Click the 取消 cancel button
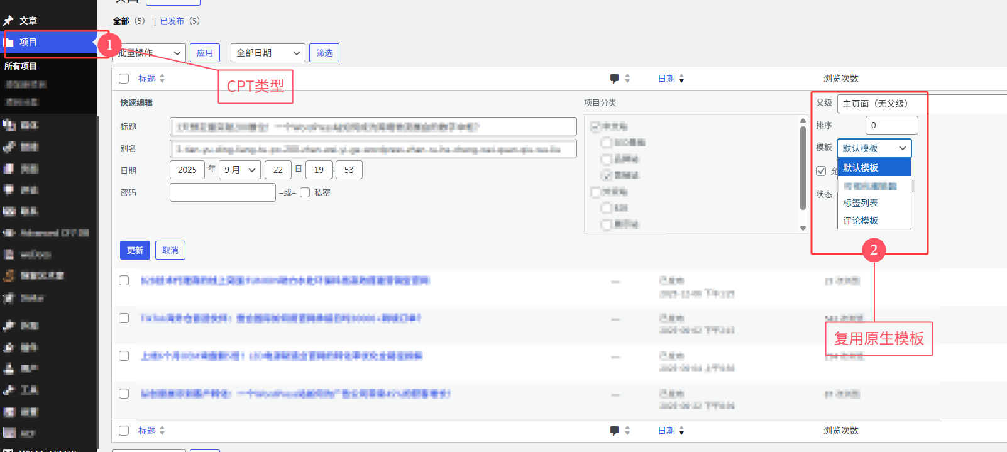1007x452 pixels. point(170,250)
